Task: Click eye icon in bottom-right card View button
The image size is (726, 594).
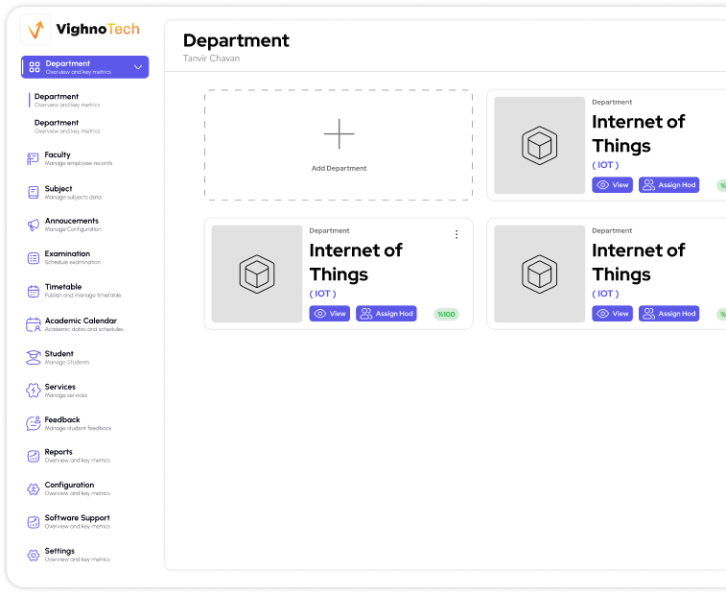Action: pyautogui.click(x=602, y=314)
